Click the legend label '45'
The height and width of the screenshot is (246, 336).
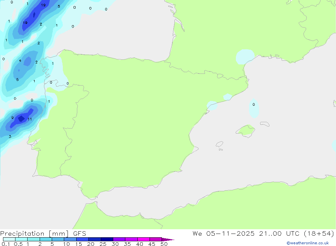[152, 244]
